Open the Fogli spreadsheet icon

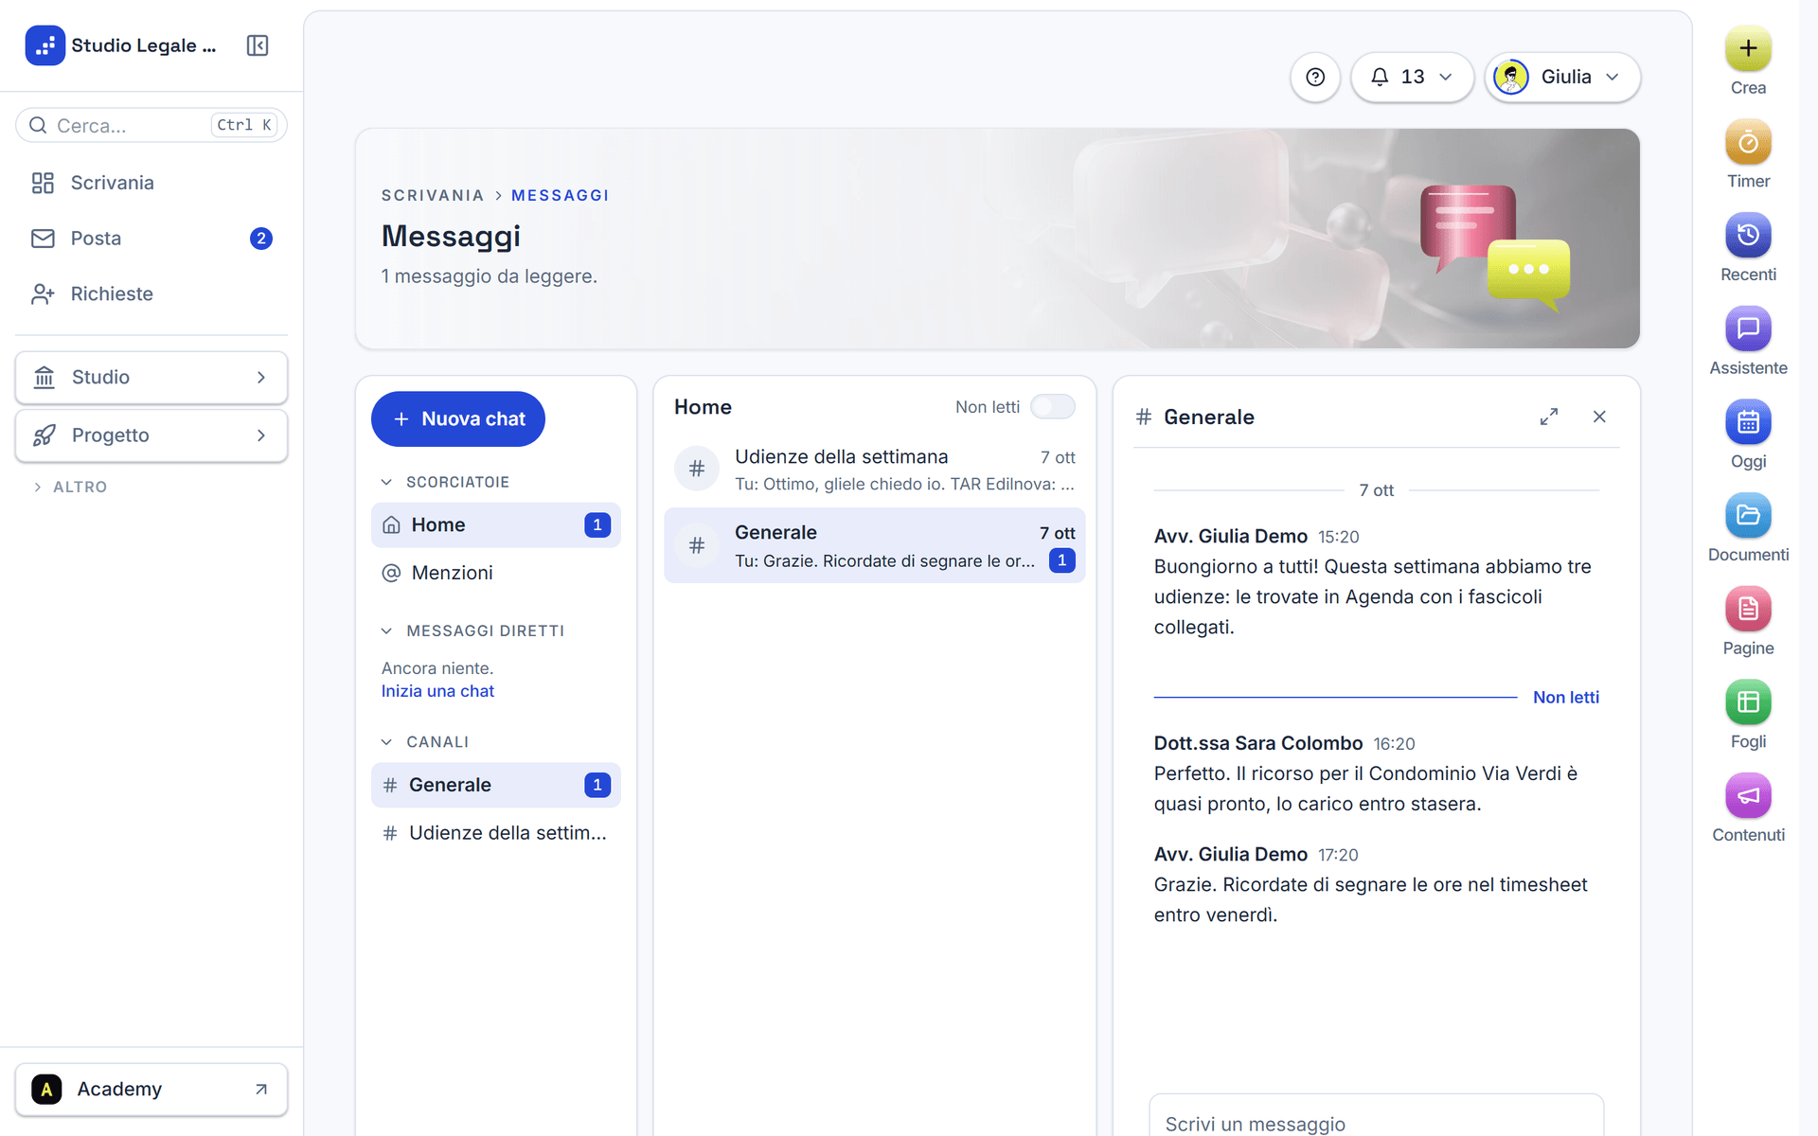pyautogui.click(x=1748, y=703)
